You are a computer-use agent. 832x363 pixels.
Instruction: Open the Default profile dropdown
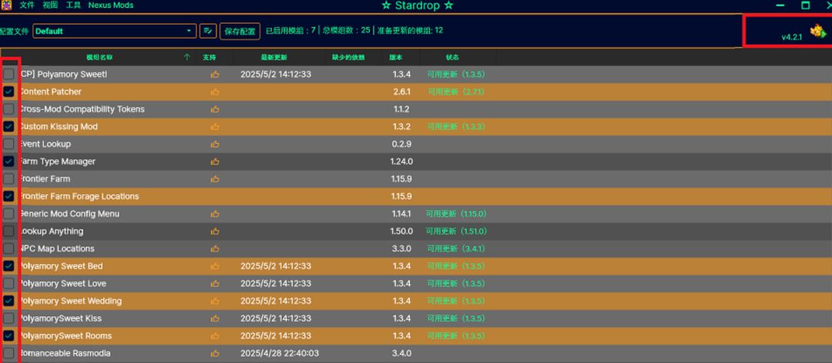(115, 31)
